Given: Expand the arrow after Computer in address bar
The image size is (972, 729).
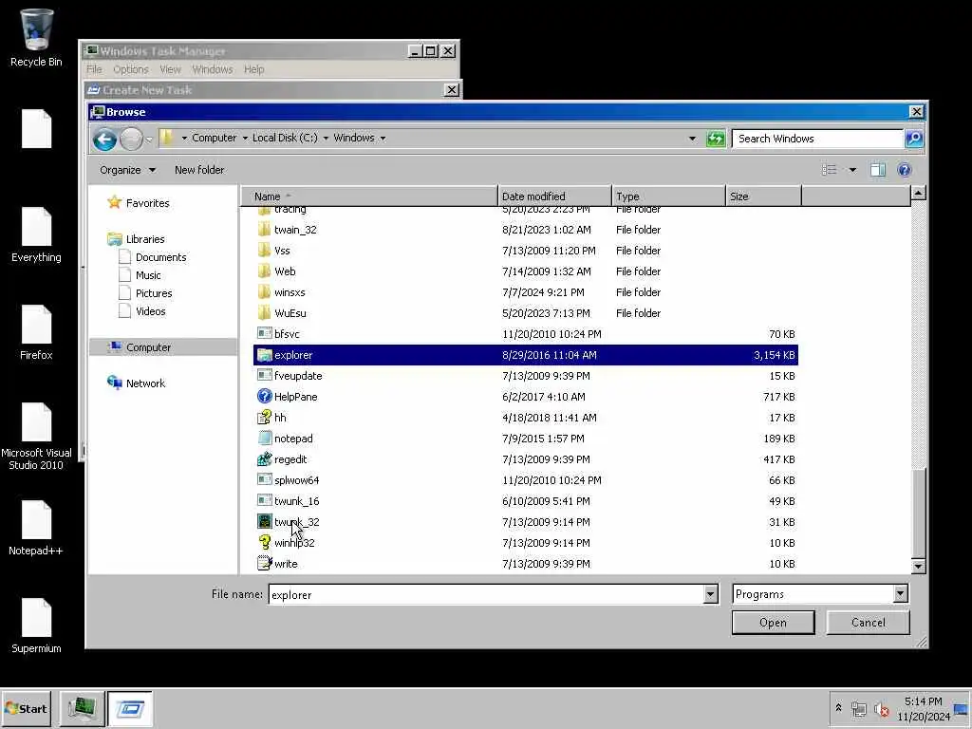Looking at the screenshot, I should tap(245, 139).
